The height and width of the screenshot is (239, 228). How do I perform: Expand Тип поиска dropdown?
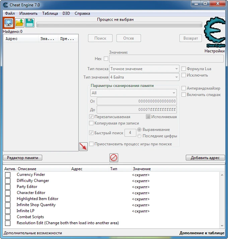144,69
